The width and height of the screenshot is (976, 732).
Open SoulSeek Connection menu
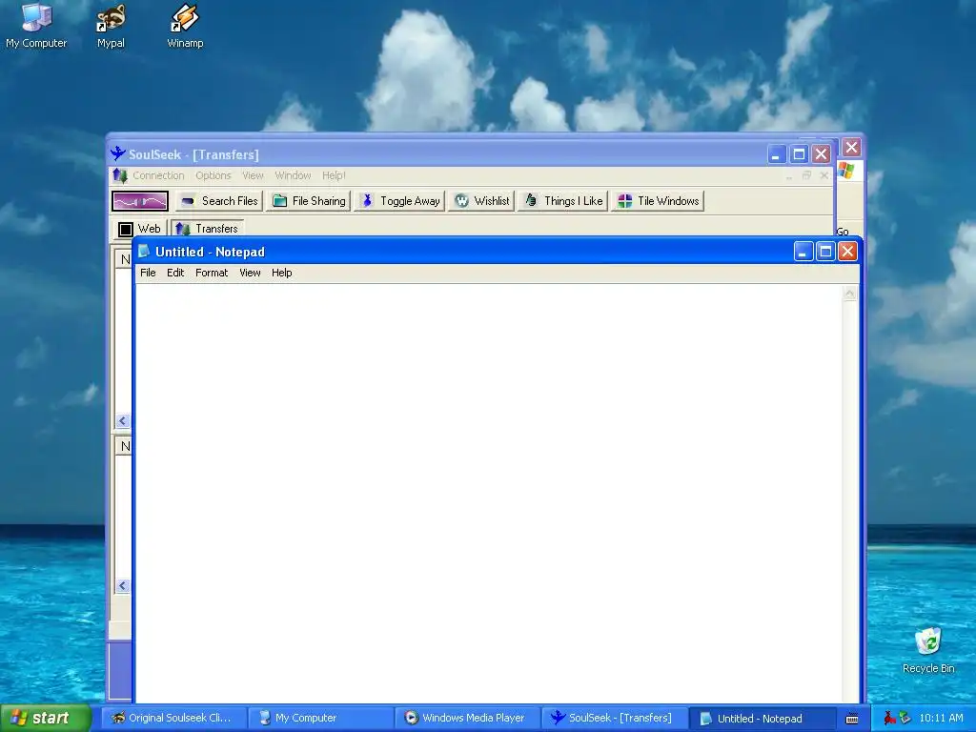coord(158,175)
